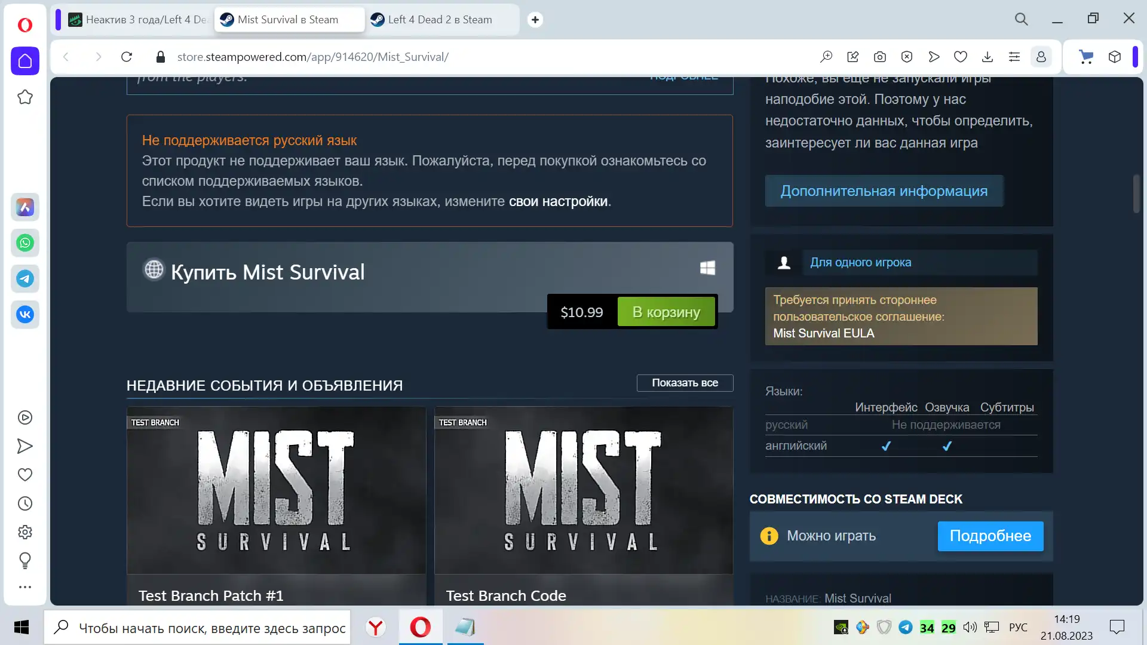
Task: Open the свои настройки link
Action: [x=558, y=201]
